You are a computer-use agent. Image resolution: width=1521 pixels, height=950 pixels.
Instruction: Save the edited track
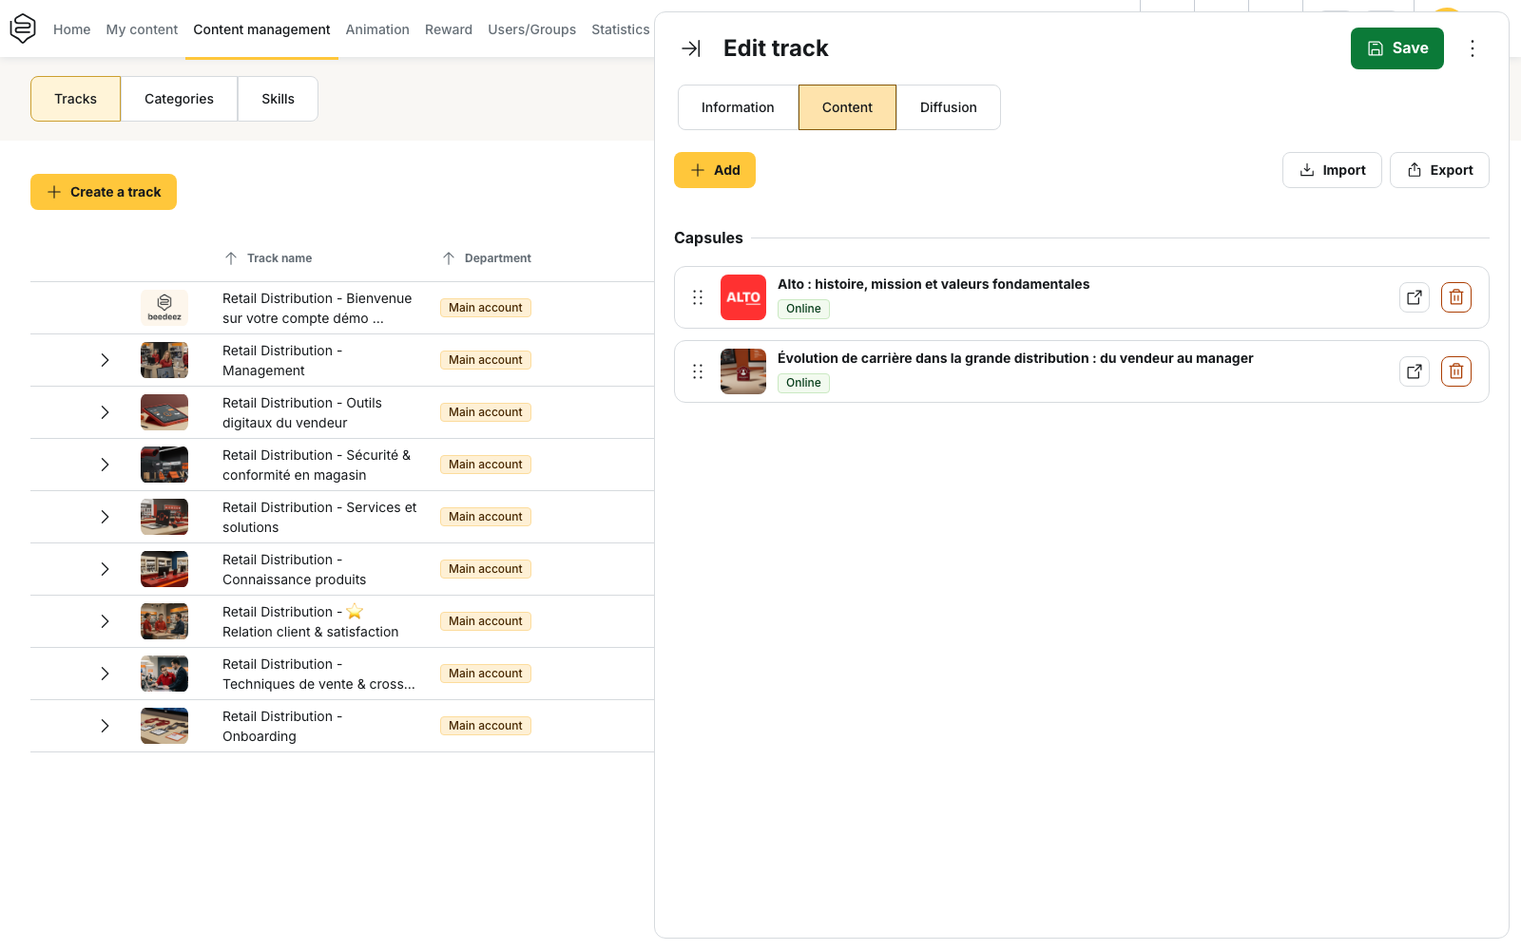coord(1396,48)
